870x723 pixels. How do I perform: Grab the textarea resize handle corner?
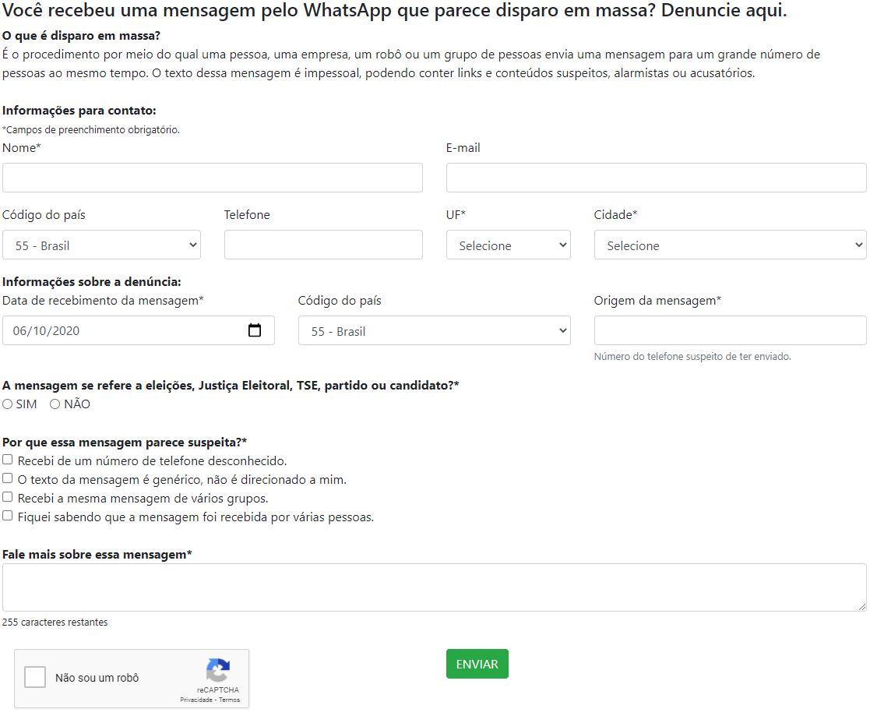click(x=861, y=606)
